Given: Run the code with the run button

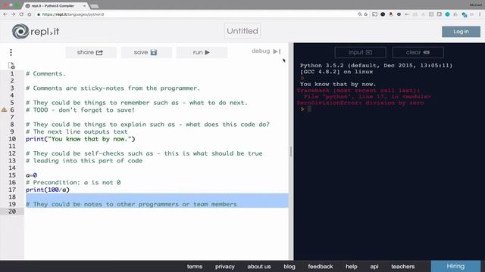Looking at the screenshot, I should click(202, 52).
